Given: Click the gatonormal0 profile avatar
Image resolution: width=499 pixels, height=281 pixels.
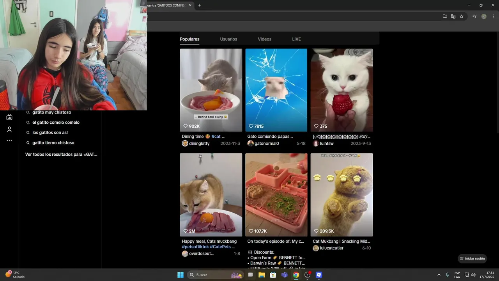Looking at the screenshot, I should click(x=251, y=143).
